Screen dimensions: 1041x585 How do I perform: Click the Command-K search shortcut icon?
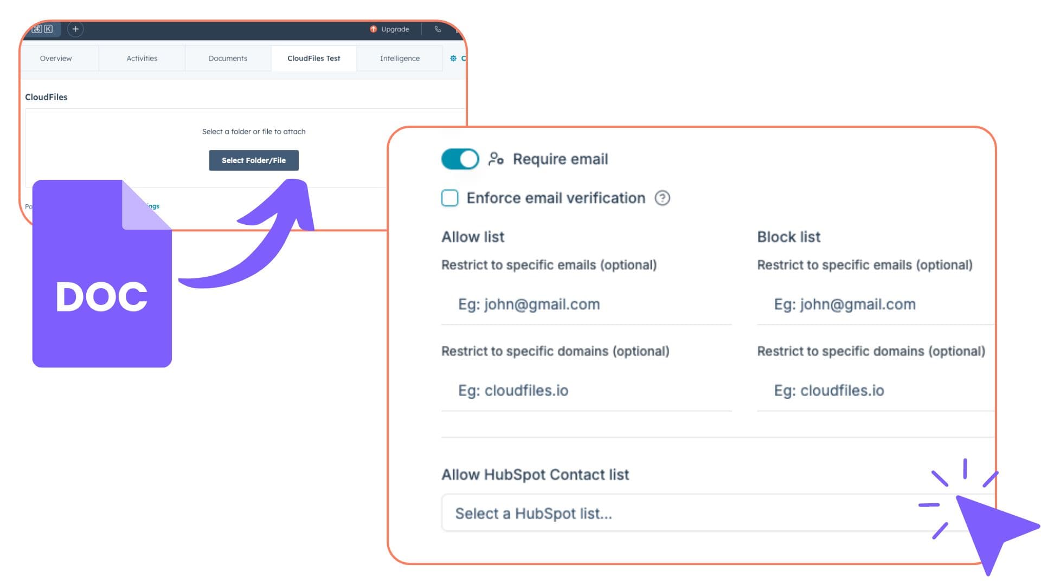click(x=42, y=29)
